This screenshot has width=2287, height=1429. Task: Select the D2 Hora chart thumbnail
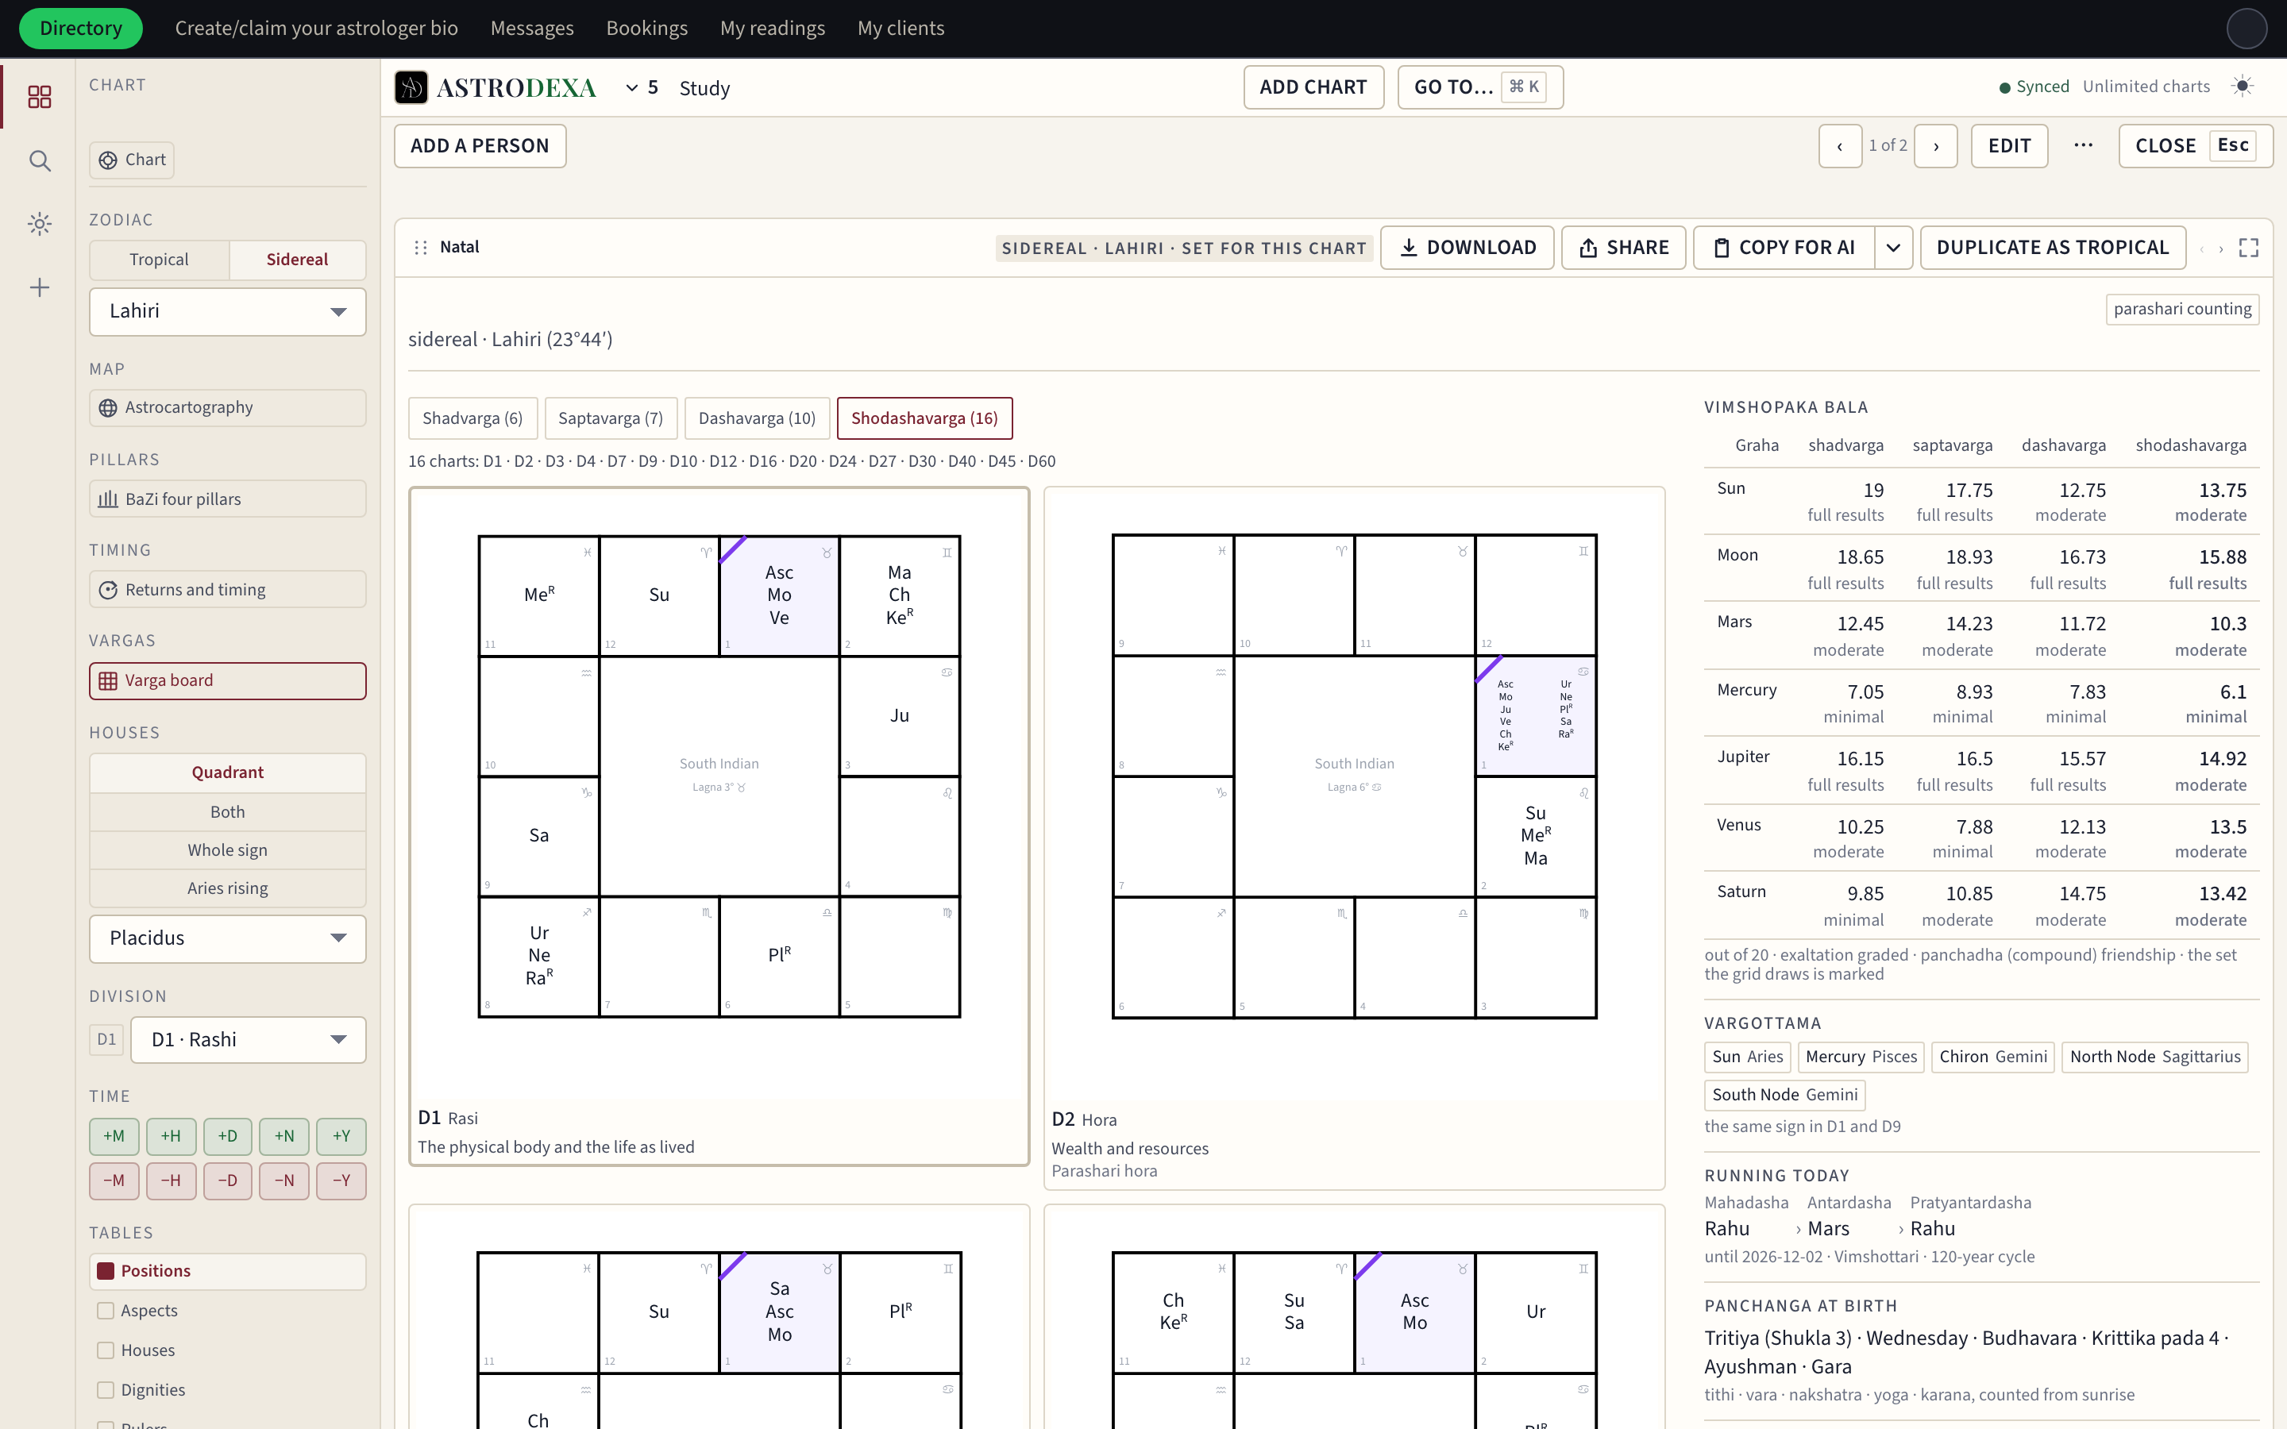coord(1354,838)
